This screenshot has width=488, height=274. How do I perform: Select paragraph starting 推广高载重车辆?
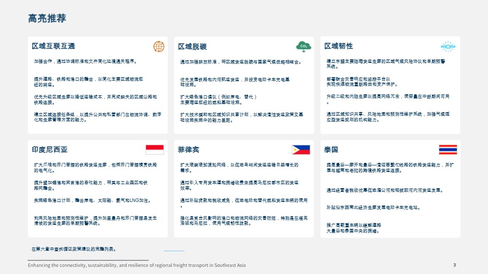(354, 228)
